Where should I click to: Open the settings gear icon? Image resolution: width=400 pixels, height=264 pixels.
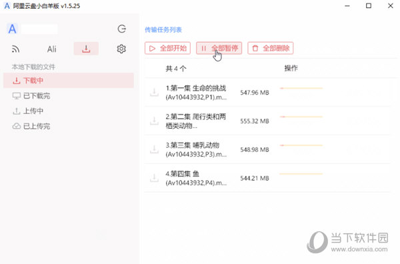pos(121,49)
